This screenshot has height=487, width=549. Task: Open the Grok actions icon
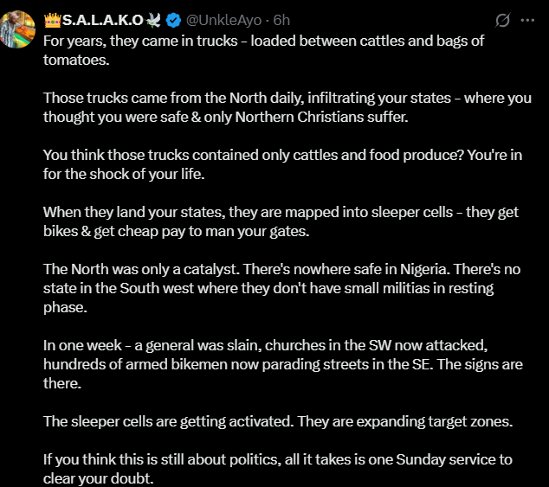[x=502, y=20]
